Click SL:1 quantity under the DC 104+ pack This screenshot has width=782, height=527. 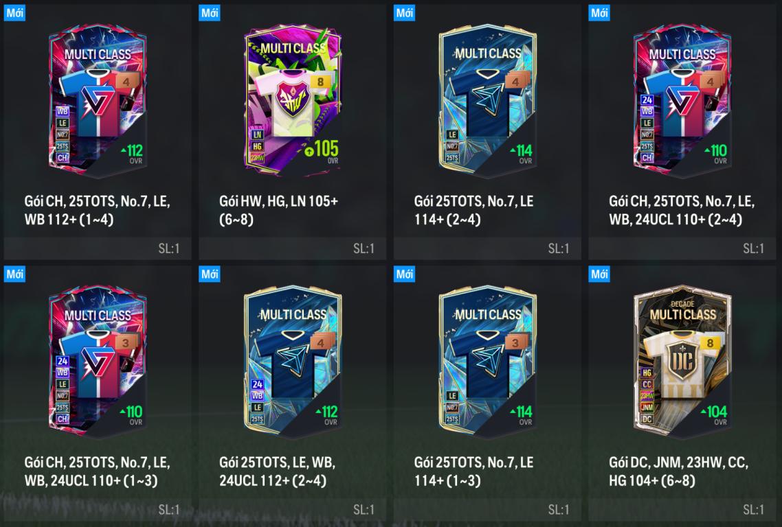point(754,509)
